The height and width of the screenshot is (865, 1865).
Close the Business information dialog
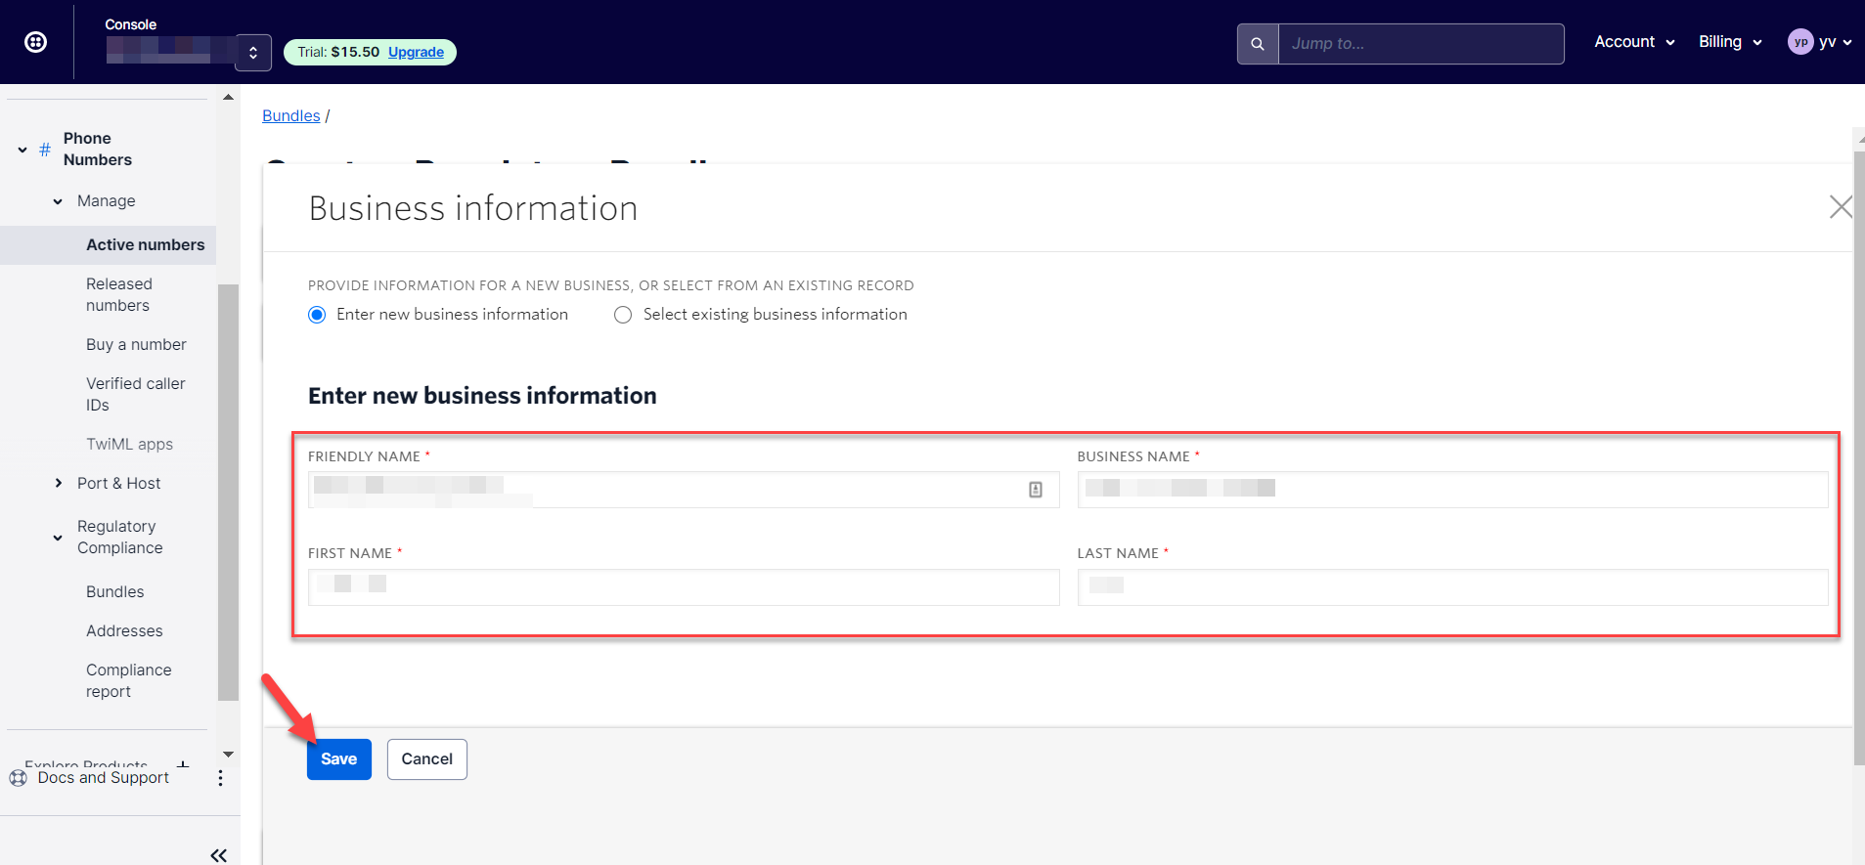click(1841, 207)
